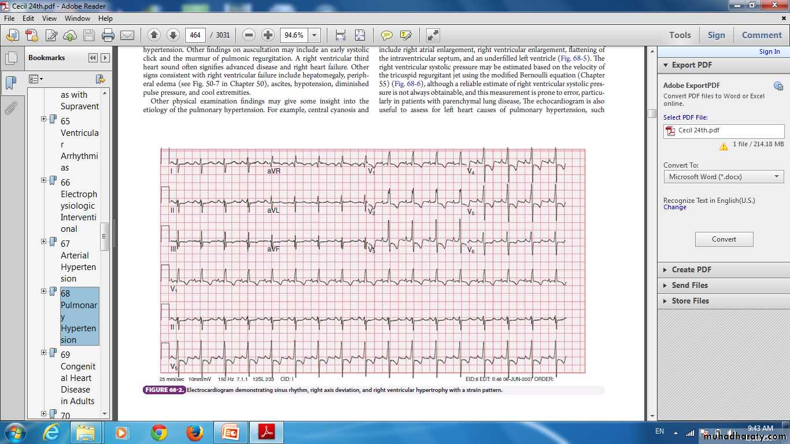The height and width of the screenshot is (444, 790).
Task: Toggle read mode full view icon
Action: [x=433, y=35]
